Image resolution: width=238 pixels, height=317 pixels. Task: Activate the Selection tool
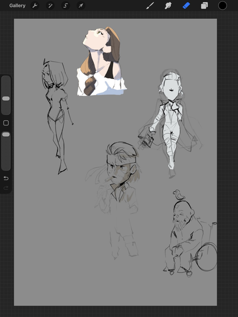pos(66,6)
